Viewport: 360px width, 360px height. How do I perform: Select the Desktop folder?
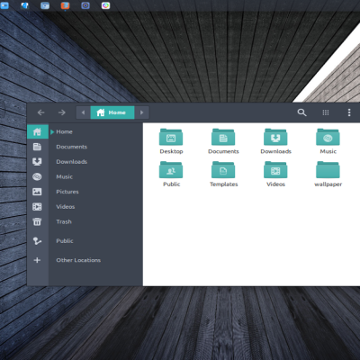[171, 141]
